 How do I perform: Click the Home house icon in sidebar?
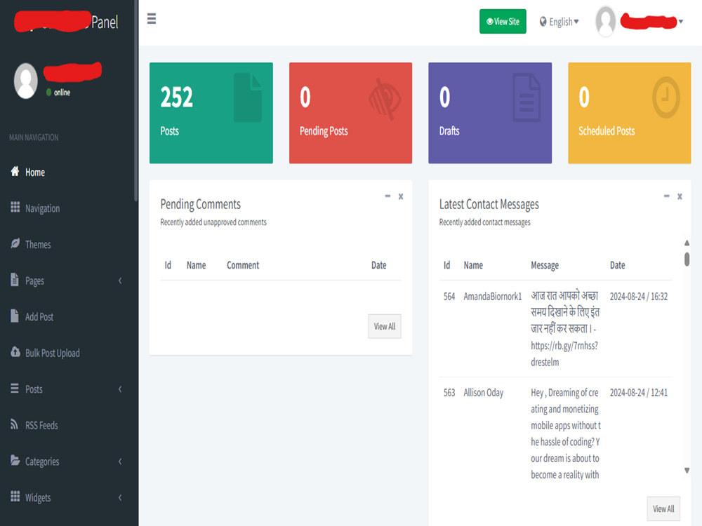pos(15,171)
